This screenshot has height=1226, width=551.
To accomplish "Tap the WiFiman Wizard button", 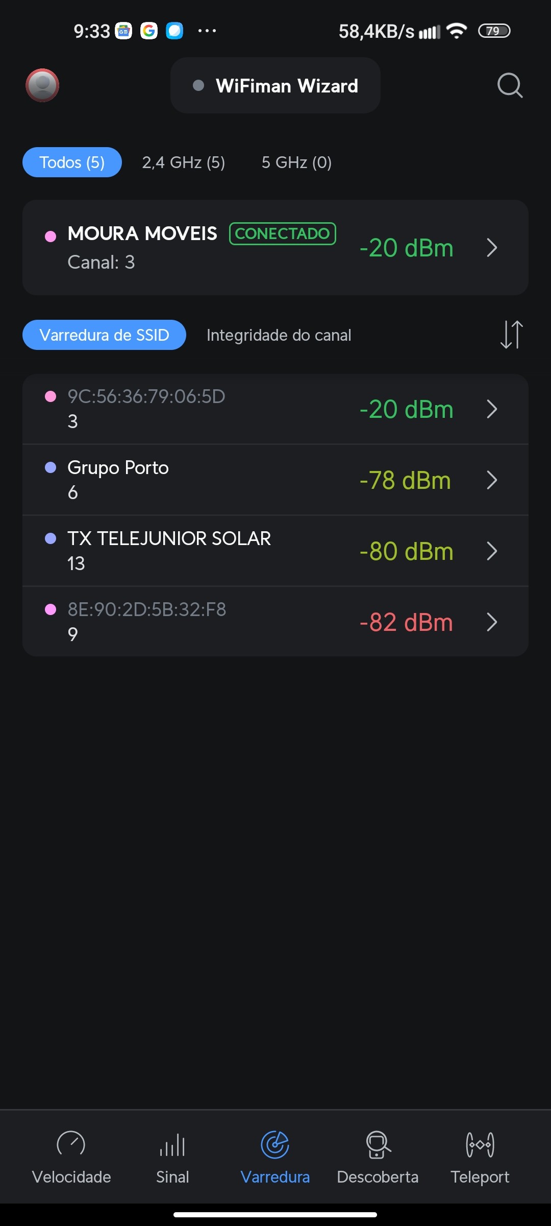I will click(x=275, y=86).
